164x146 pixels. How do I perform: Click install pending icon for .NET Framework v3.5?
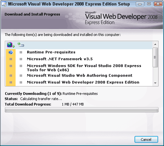coord(21,59)
